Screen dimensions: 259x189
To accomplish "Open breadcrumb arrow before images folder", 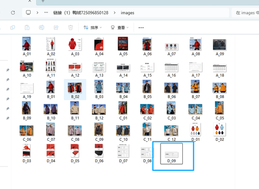I will click(x=114, y=12).
